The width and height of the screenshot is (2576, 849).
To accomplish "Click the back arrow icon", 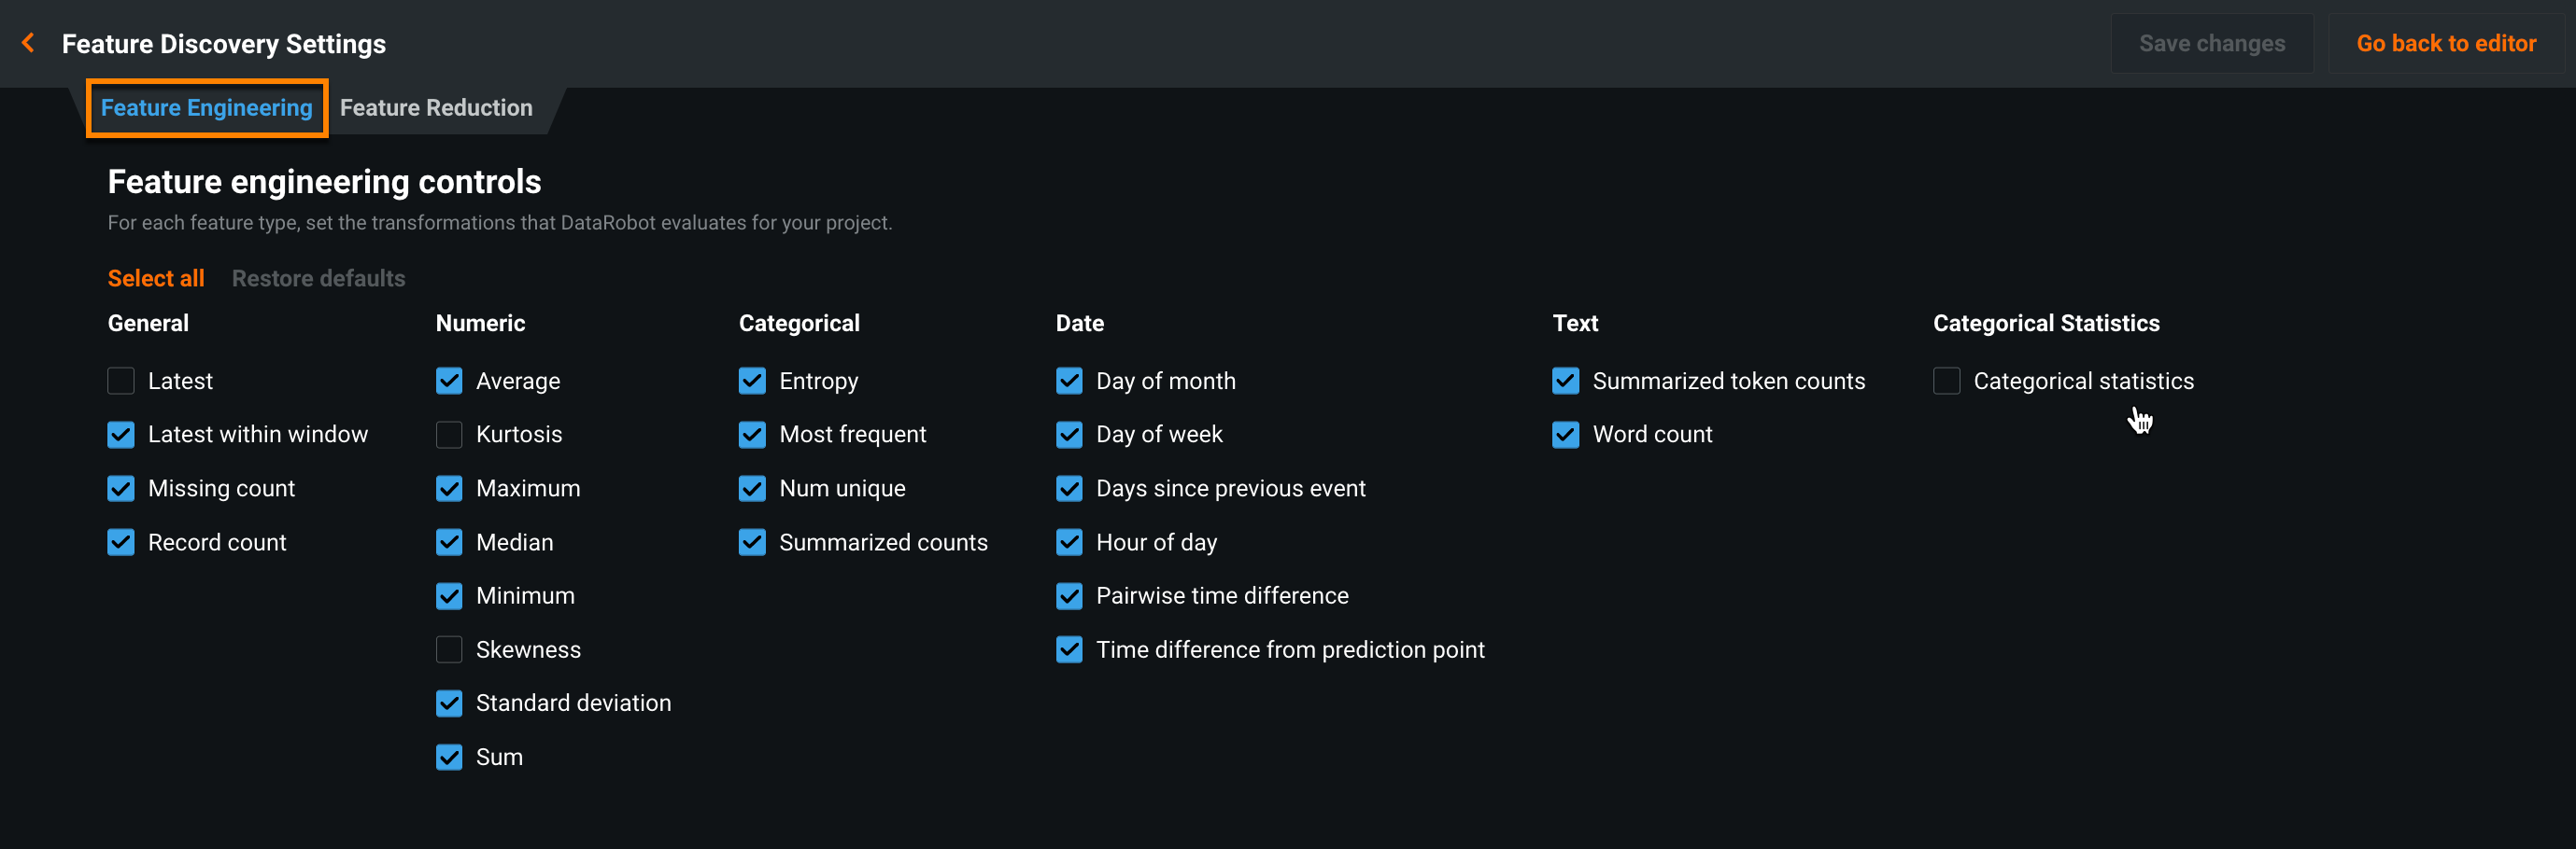I will tap(28, 43).
